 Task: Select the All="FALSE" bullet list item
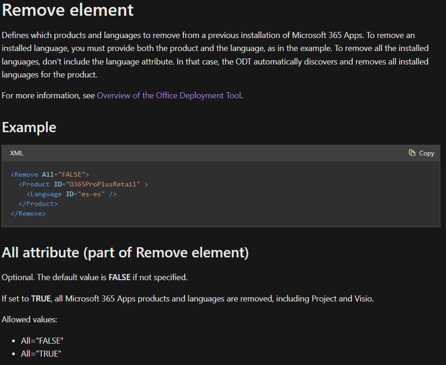point(42,341)
